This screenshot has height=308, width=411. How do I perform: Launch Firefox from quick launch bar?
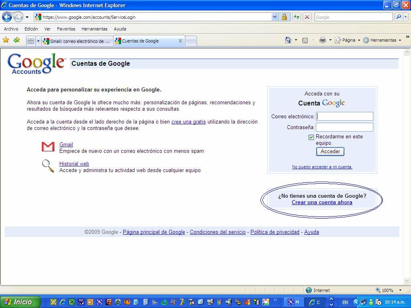click(x=127, y=302)
